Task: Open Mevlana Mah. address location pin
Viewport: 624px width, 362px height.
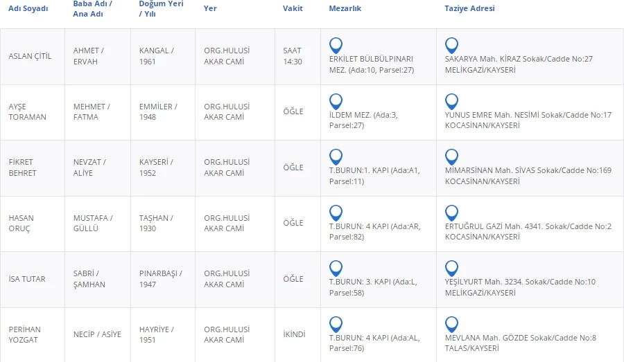Action: point(451,324)
